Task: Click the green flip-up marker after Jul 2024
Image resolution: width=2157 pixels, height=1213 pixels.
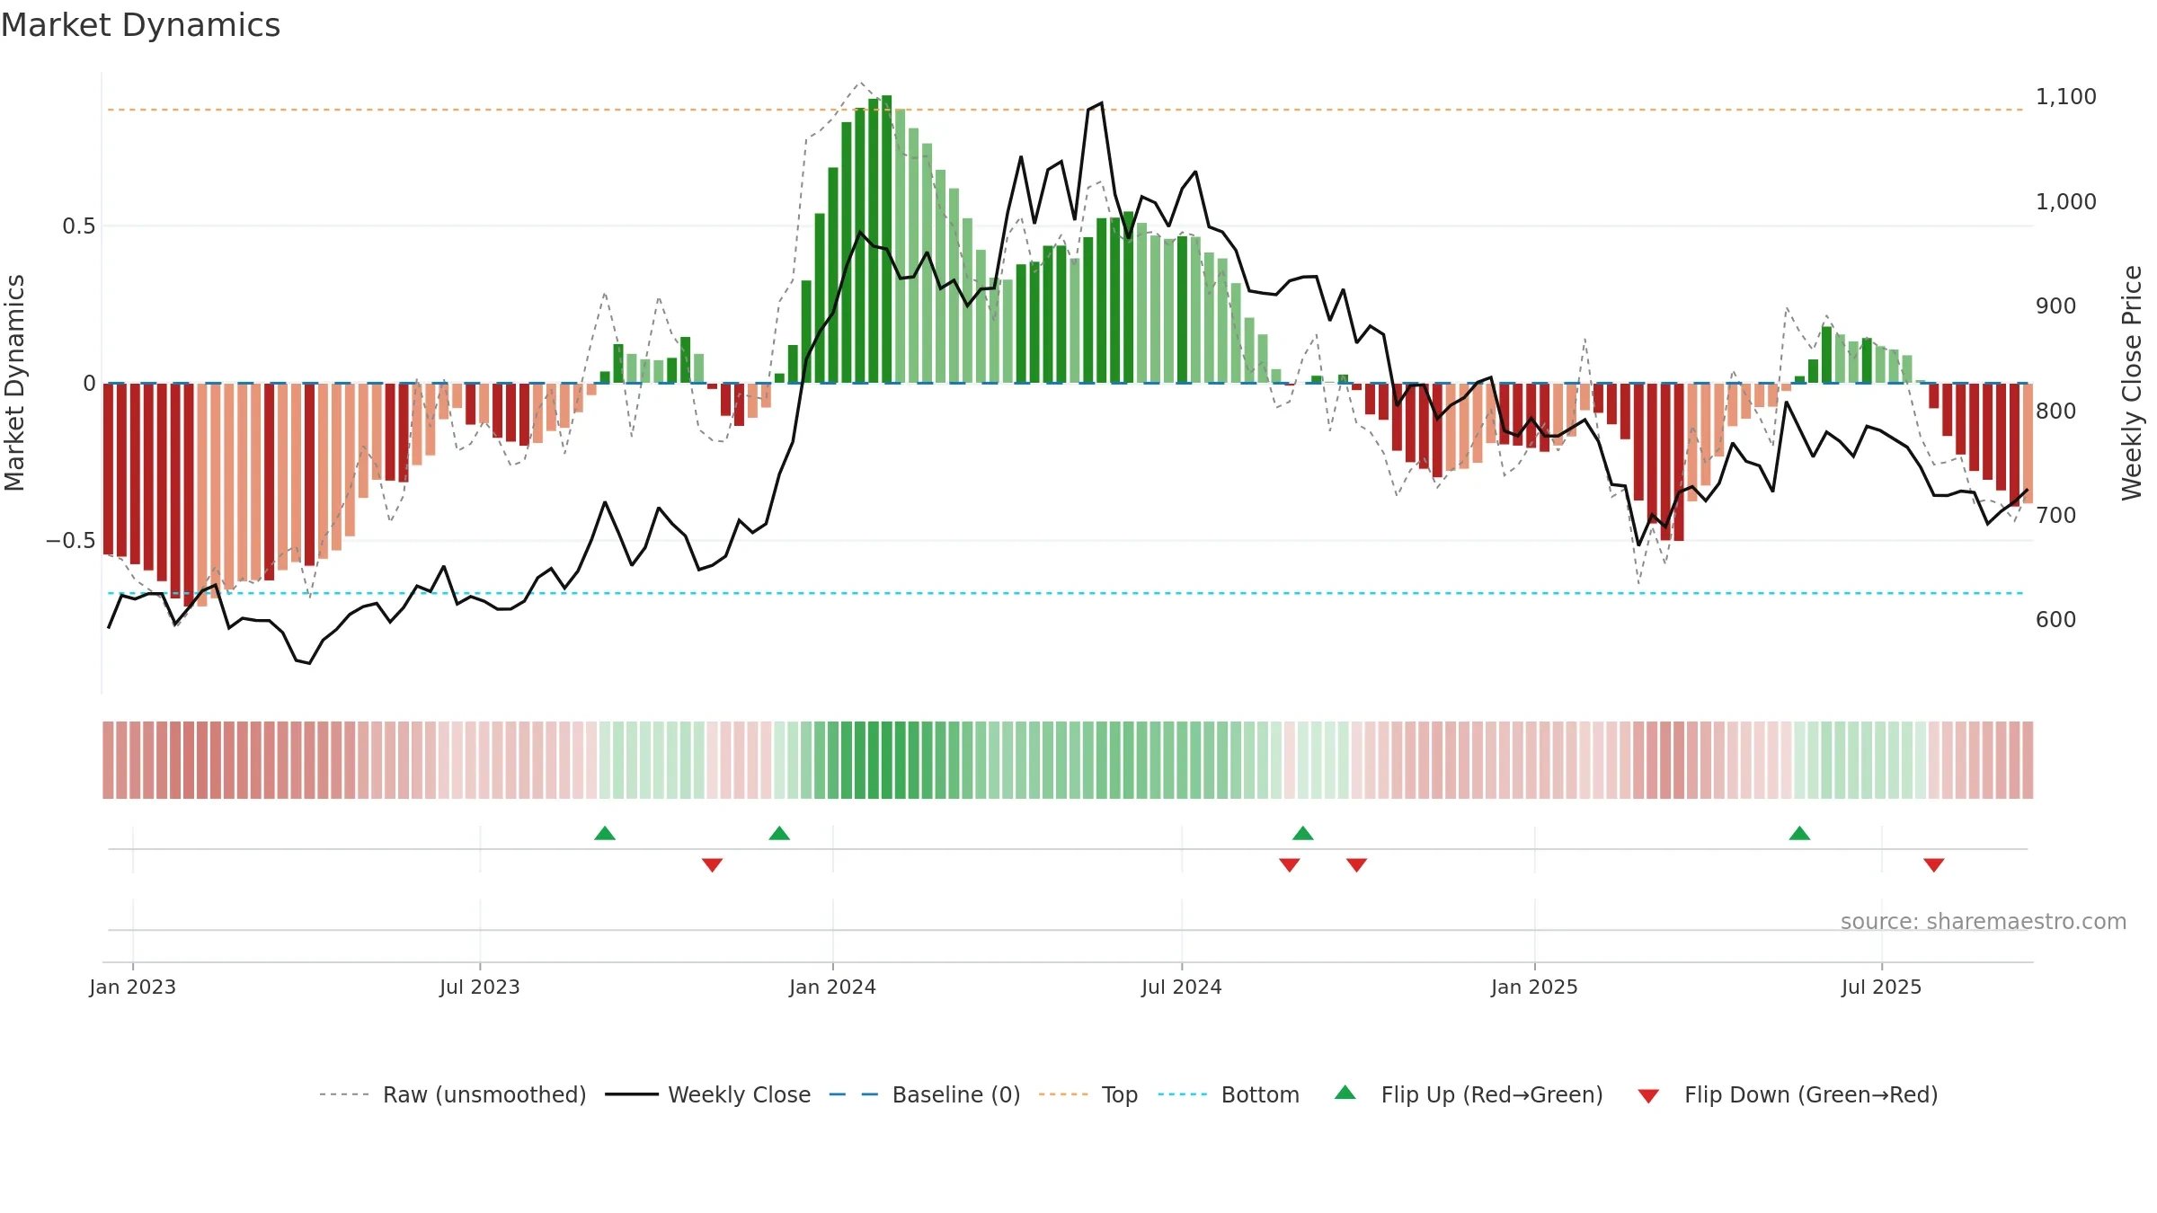Action: (1303, 833)
